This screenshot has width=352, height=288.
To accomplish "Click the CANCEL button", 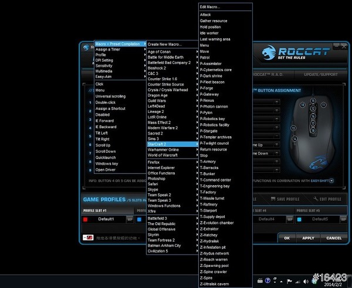I will [x=334, y=238].
